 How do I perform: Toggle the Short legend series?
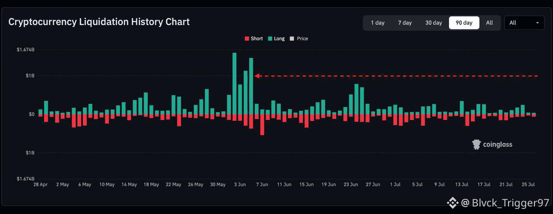click(254, 38)
